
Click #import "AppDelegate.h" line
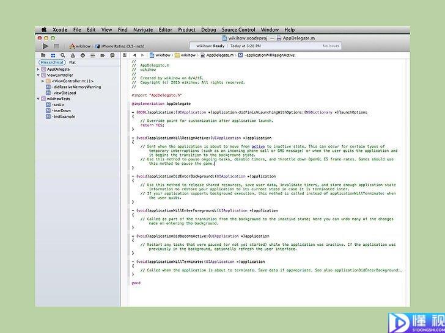[x=156, y=95]
